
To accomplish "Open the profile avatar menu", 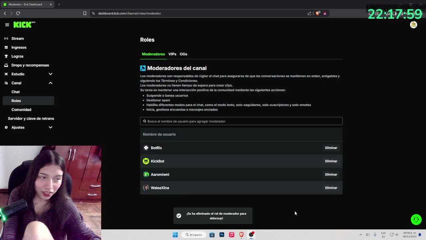I will pyautogui.click(x=413, y=25).
